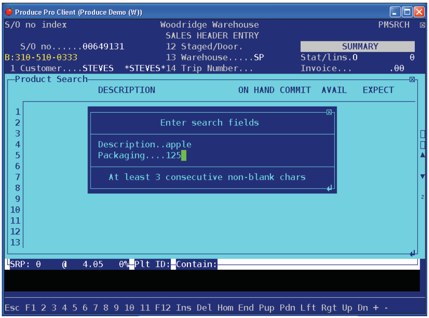The width and height of the screenshot is (429, 318).
Task: Click Up in the bottom key bar
Action: [347, 308]
